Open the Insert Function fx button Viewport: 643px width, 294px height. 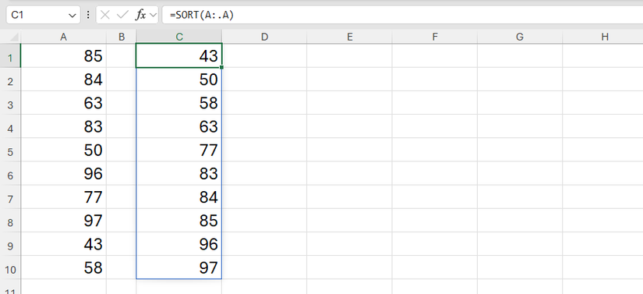click(x=140, y=15)
